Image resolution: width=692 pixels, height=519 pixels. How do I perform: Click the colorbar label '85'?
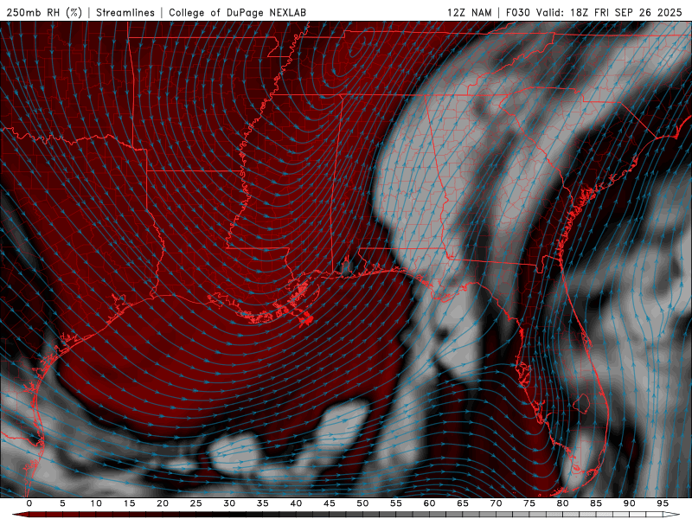point(596,503)
